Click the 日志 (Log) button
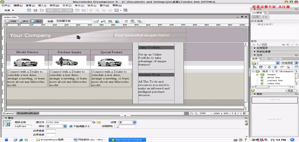 [292, 91]
